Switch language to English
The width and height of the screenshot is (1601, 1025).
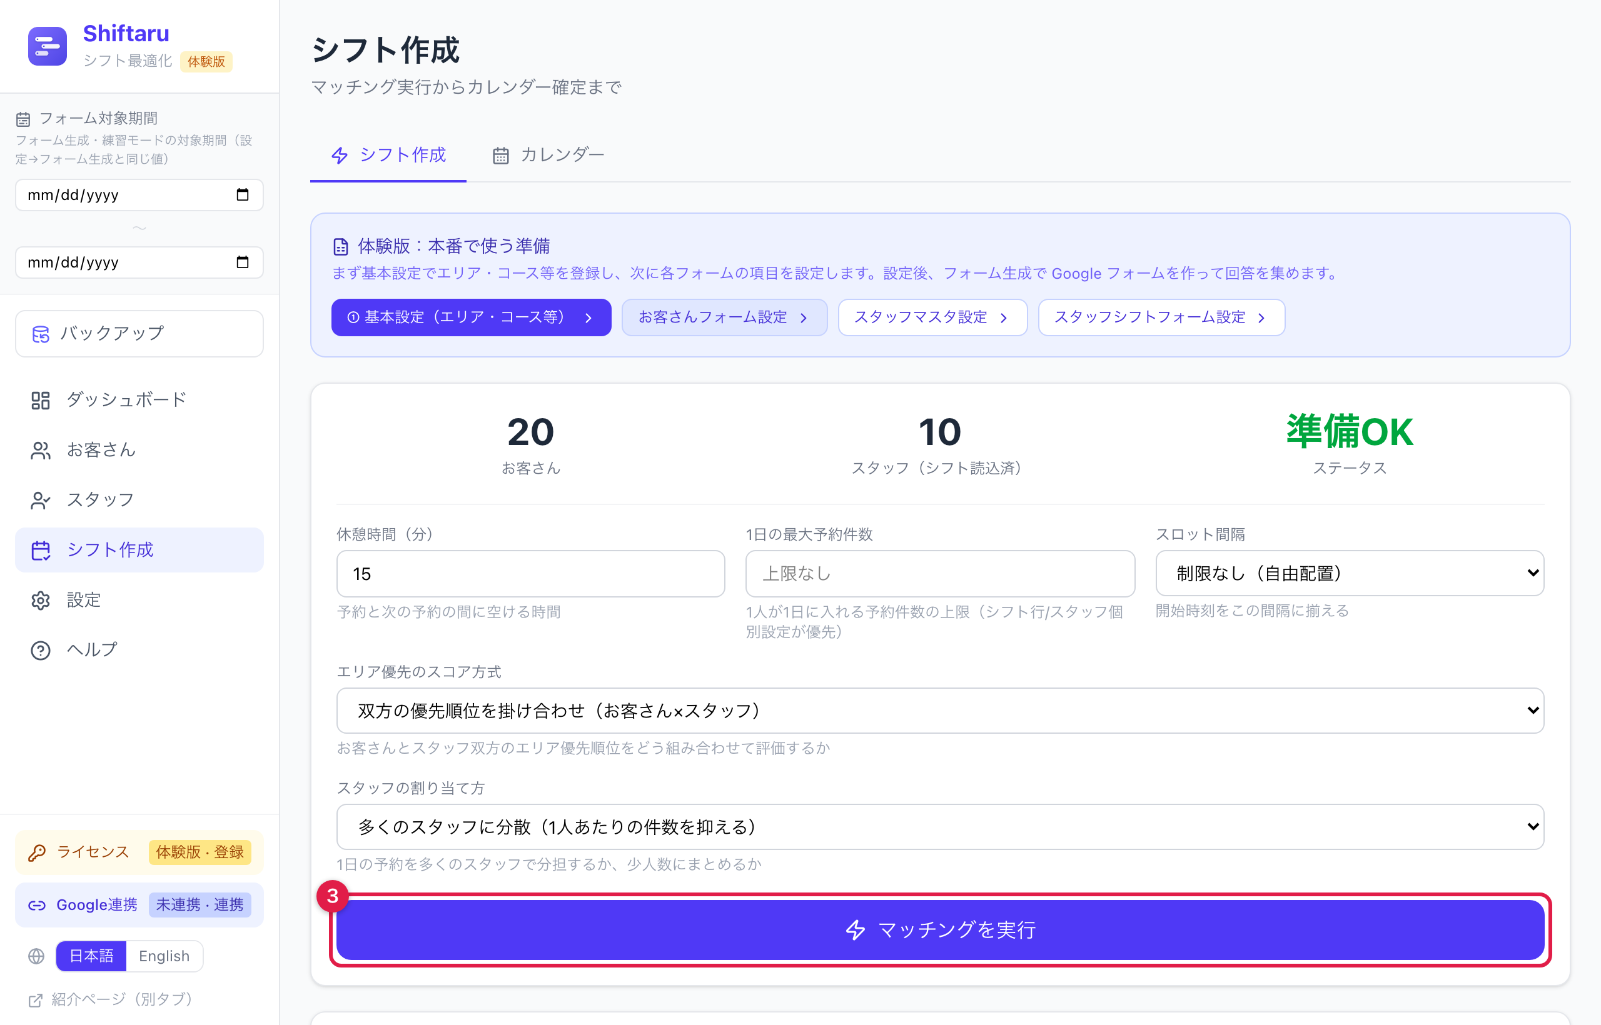(x=164, y=956)
